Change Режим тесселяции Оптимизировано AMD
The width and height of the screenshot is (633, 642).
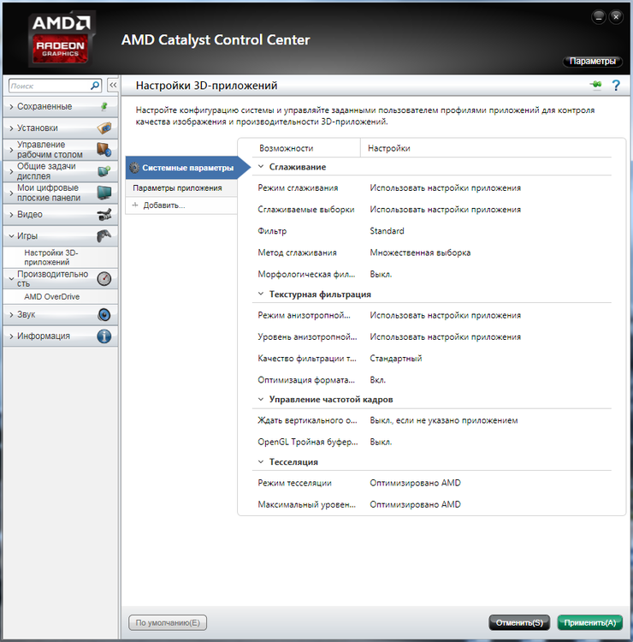(415, 483)
